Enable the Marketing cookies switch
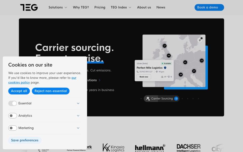The width and height of the screenshot is (243, 152). click(x=12, y=128)
